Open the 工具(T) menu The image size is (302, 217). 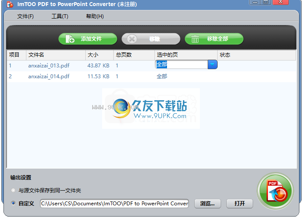tap(60, 16)
